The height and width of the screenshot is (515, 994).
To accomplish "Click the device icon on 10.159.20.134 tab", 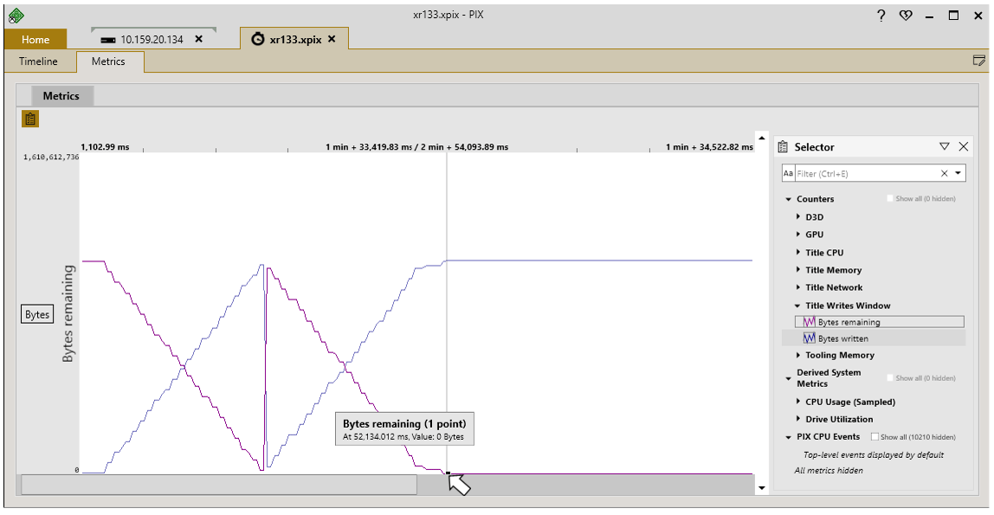I will tap(108, 39).
